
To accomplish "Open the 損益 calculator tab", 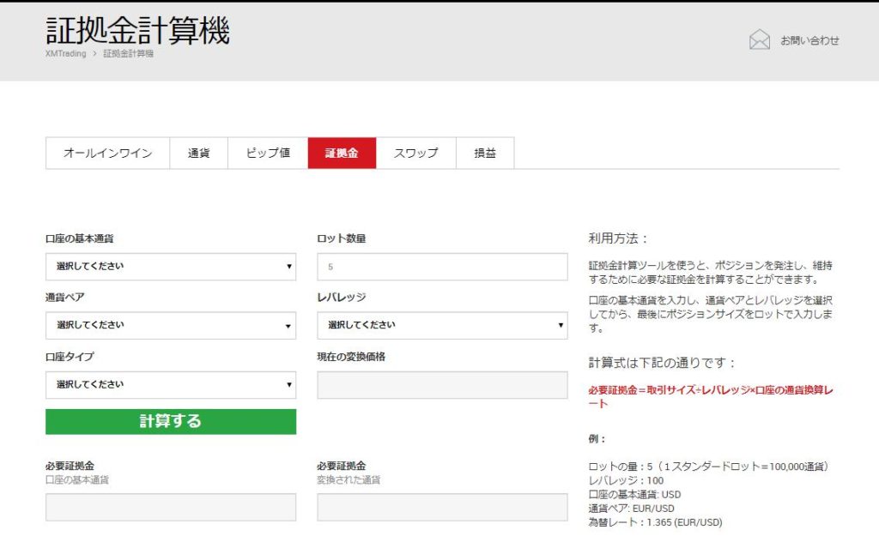I will [485, 153].
